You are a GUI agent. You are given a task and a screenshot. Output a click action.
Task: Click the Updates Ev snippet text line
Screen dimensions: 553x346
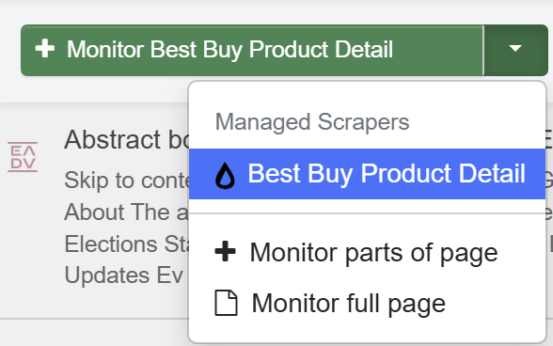(x=124, y=275)
